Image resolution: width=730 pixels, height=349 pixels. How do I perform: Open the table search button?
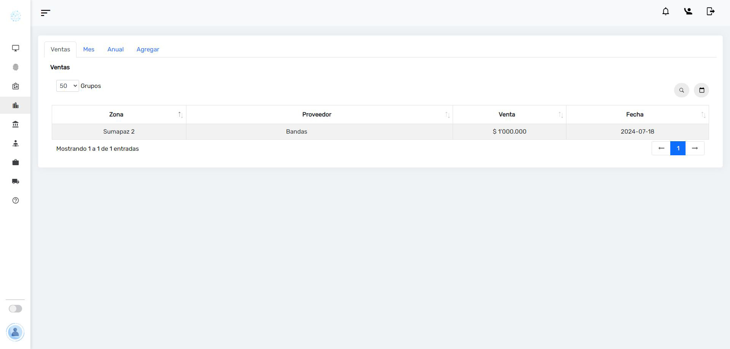[681, 90]
